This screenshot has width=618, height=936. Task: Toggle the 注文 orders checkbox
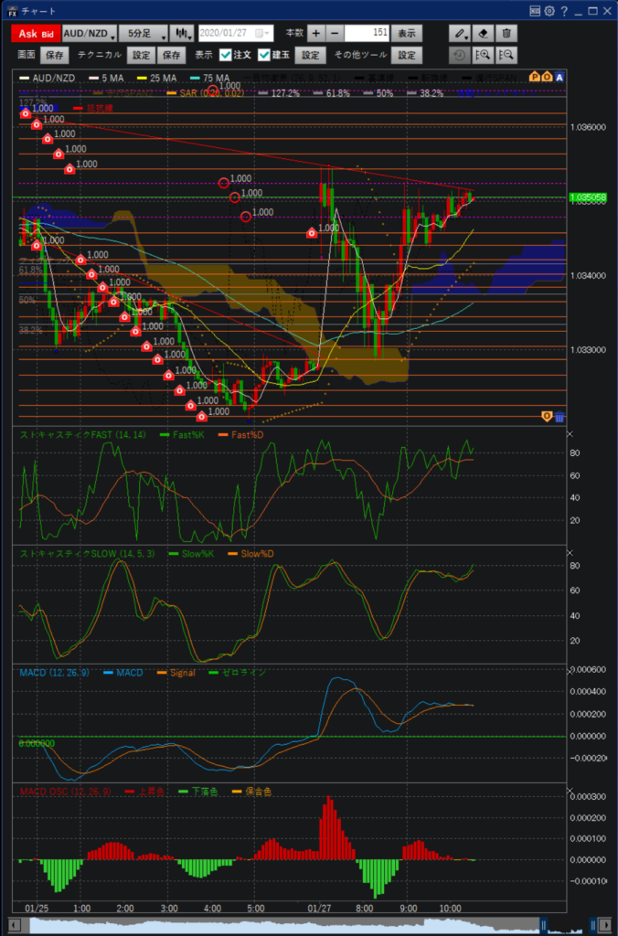pos(226,55)
